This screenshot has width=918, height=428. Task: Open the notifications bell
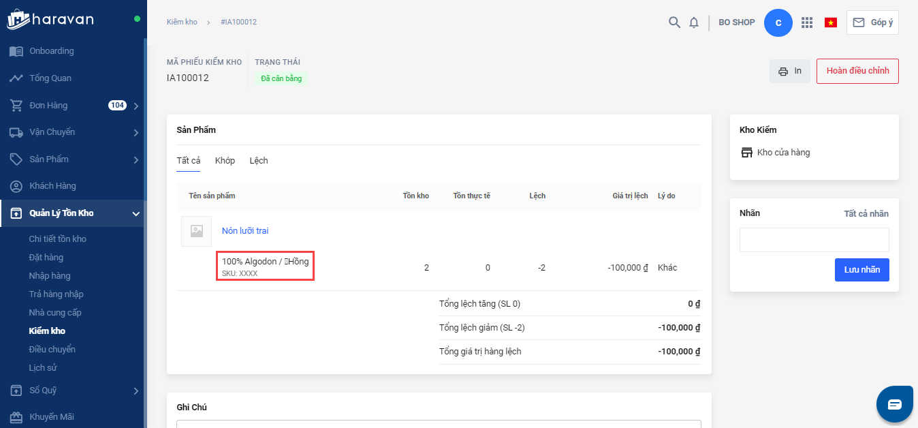point(694,22)
